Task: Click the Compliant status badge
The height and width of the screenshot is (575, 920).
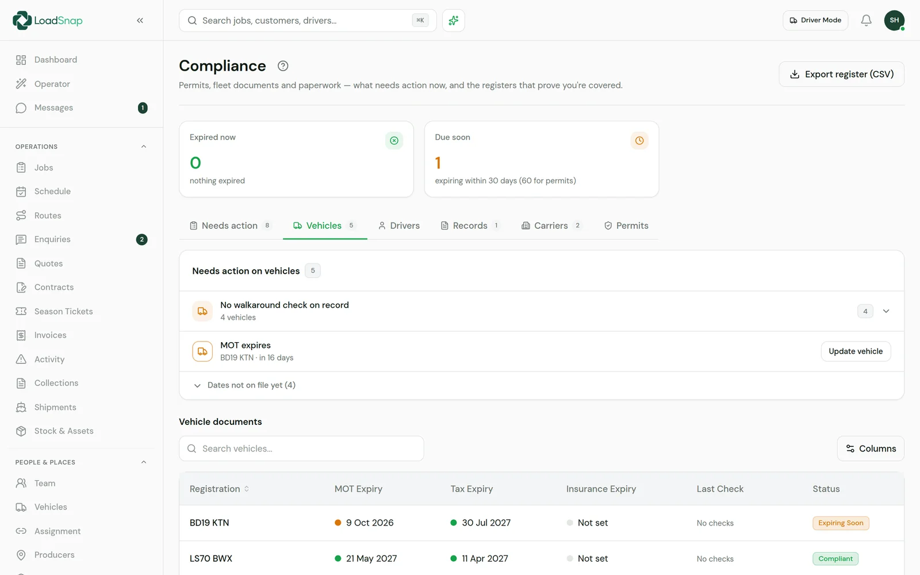Action: pyautogui.click(x=835, y=559)
